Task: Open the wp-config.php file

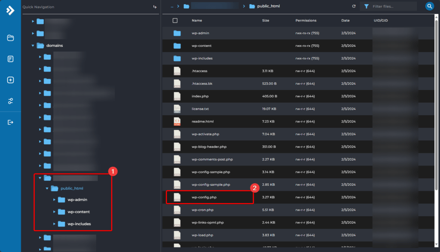Action: (203, 197)
